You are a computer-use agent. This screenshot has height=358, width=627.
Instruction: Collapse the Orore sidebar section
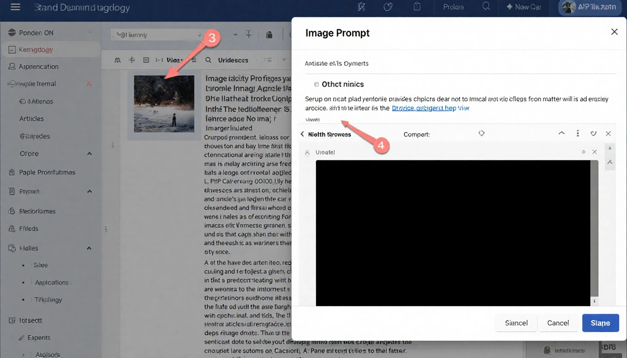[x=89, y=154]
